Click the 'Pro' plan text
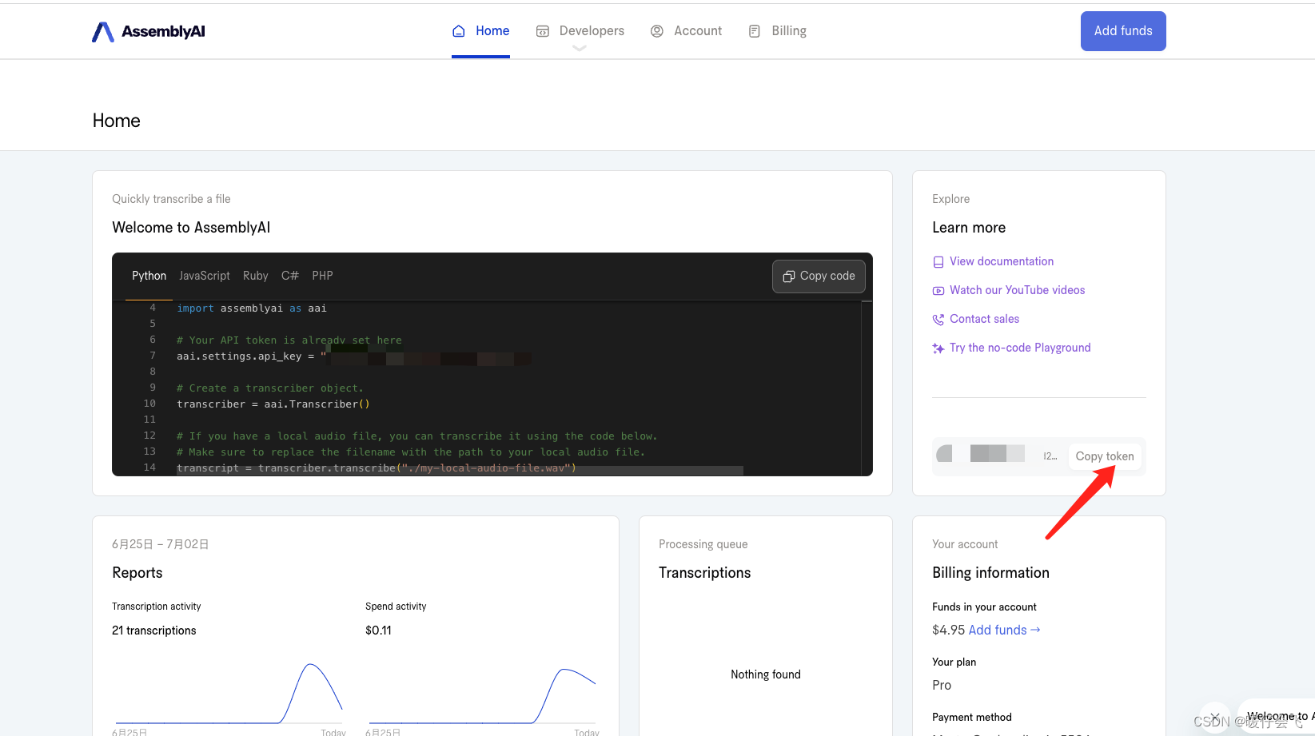This screenshot has width=1315, height=736. [x=942, y=685]
